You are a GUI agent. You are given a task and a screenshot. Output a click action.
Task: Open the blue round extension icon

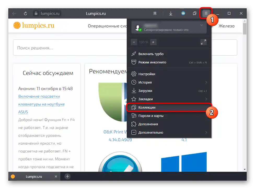tap(183, 13)
